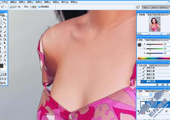
Task: Toggle visibility eye of background layer
Action: [138, 111]
